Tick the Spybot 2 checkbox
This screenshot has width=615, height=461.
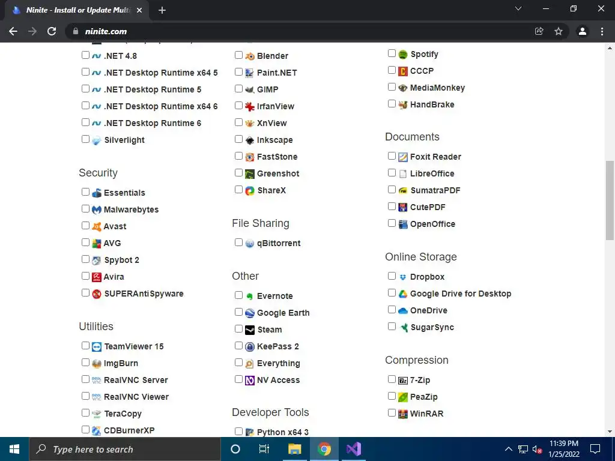(x=85, y=259)
